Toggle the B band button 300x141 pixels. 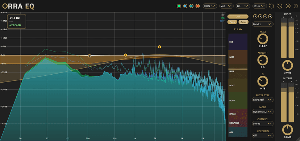click(x=260, y=16)
